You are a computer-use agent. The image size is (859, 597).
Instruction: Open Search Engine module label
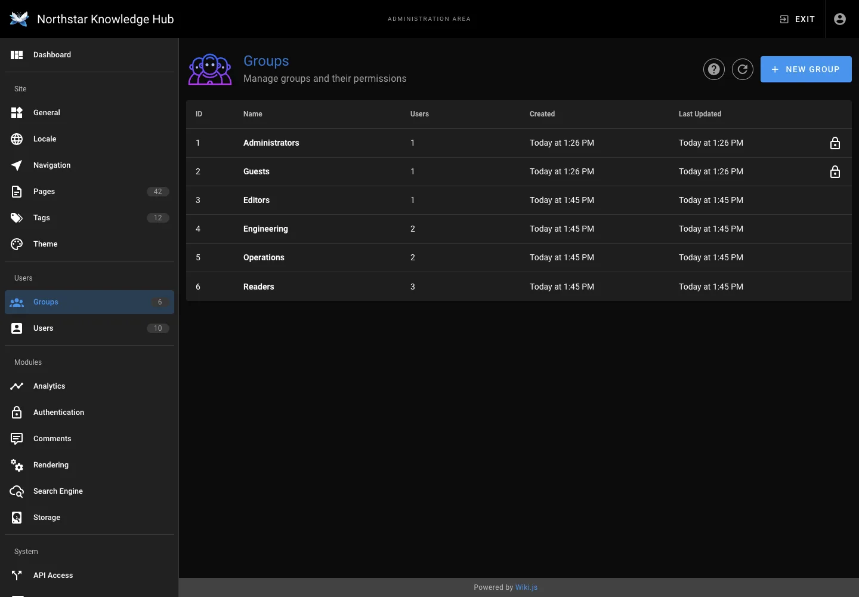click(58, 491)
